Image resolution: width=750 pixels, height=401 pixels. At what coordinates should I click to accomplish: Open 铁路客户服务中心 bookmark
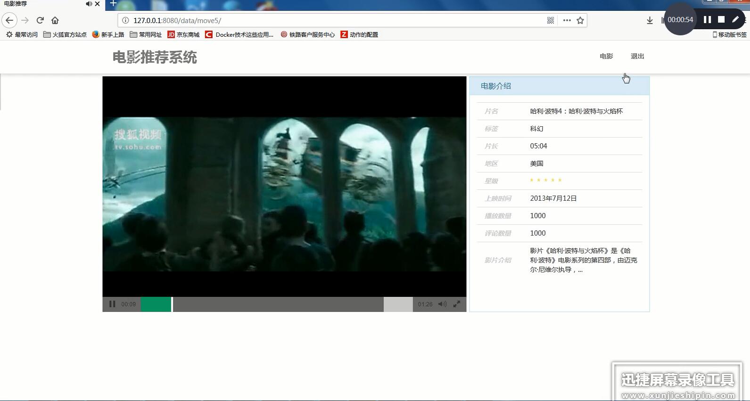click(x=307, y=34)
